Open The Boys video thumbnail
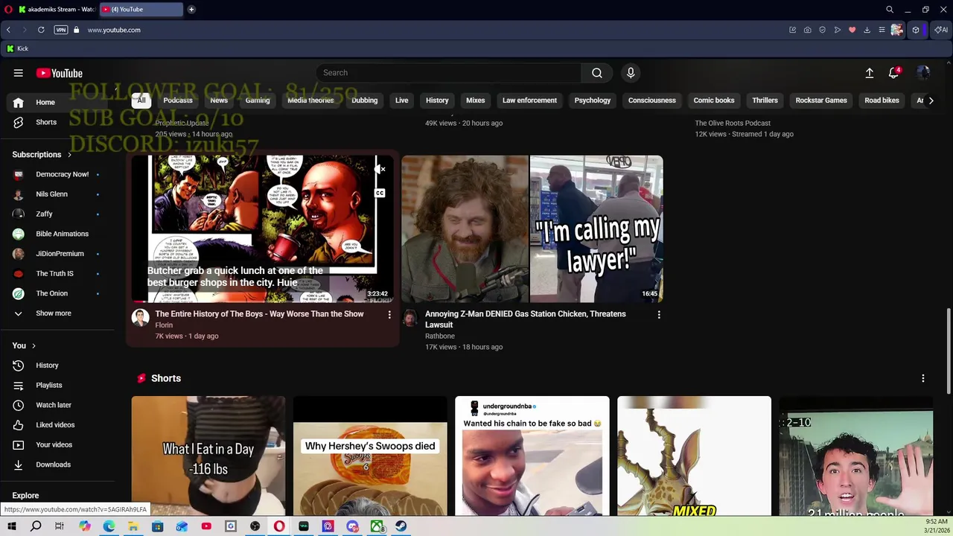This screenshot has width=953, height=536. [263, 229]
